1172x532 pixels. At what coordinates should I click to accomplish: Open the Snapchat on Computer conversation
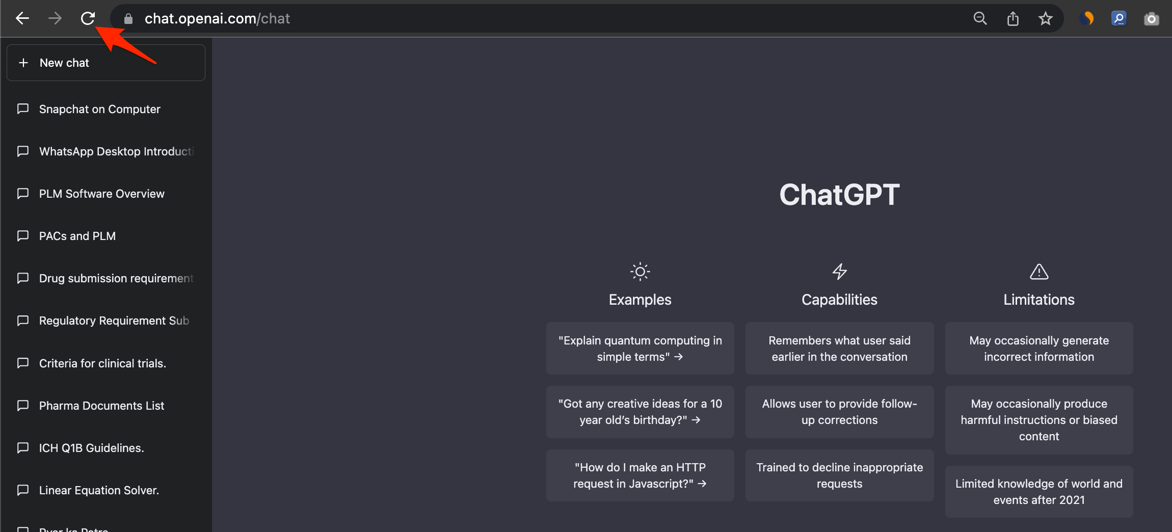(100, 109)
